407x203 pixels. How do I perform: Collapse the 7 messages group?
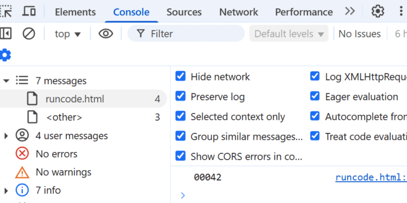(6, 81)
